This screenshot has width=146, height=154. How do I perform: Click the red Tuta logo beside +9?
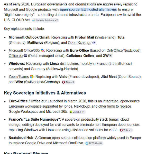pos(63,82)
